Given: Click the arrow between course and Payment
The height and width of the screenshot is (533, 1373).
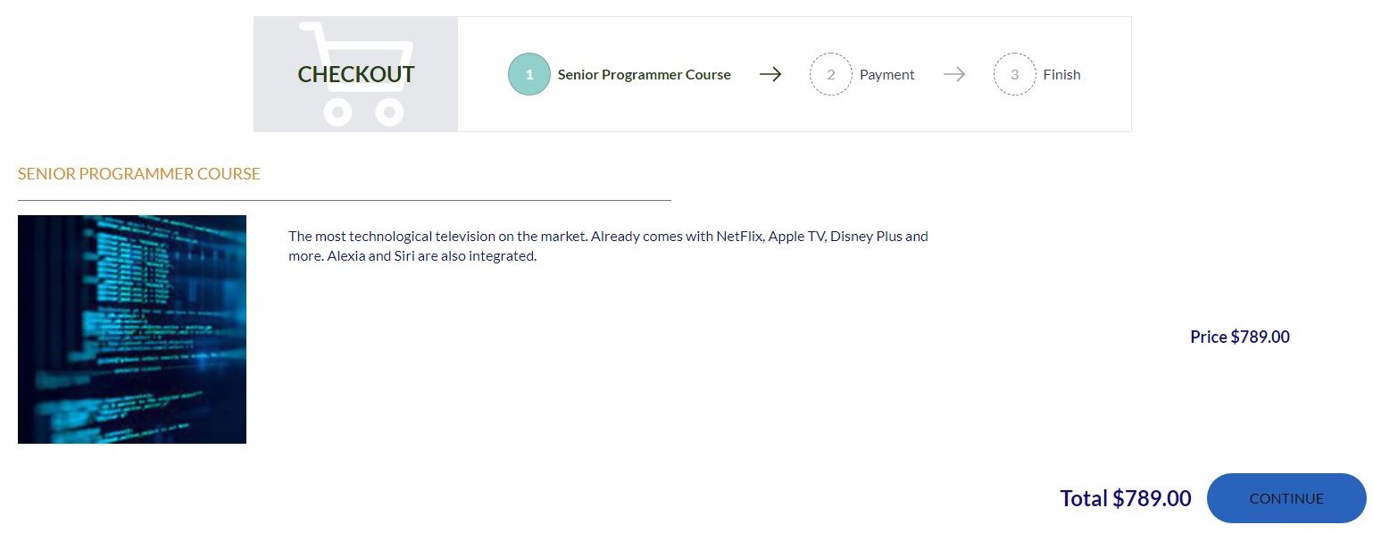Looking at the screenshot, I should click(770, 74).
